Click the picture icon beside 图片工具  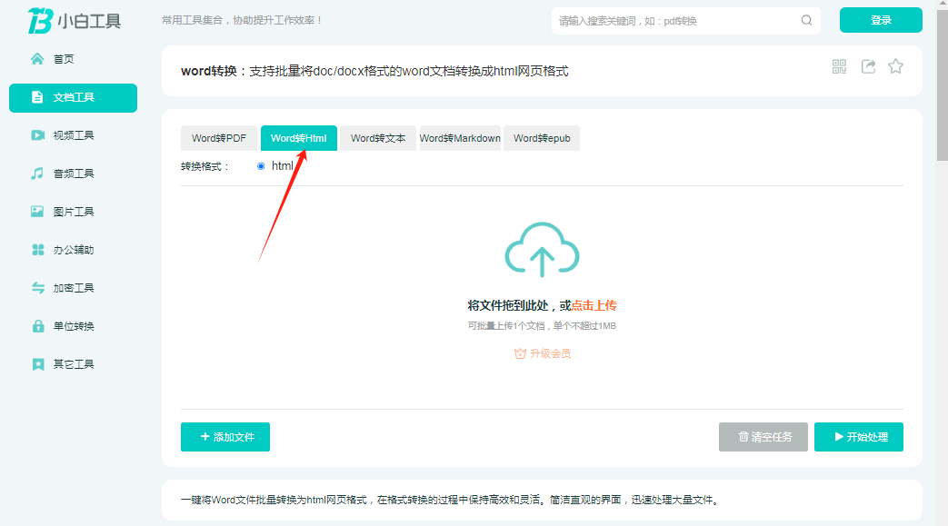[37, 212]
